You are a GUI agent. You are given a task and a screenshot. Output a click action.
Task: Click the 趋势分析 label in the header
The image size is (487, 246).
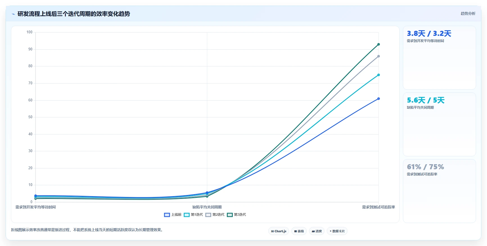[x=468, y=13]
